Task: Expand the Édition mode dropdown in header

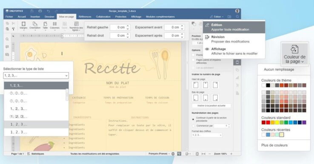Action: 217,17
